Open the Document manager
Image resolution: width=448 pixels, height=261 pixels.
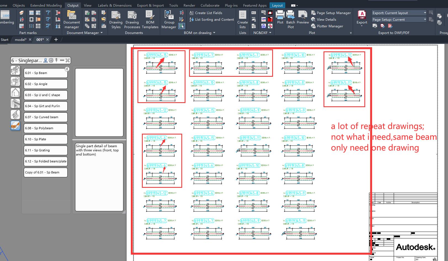click(71, 20)
